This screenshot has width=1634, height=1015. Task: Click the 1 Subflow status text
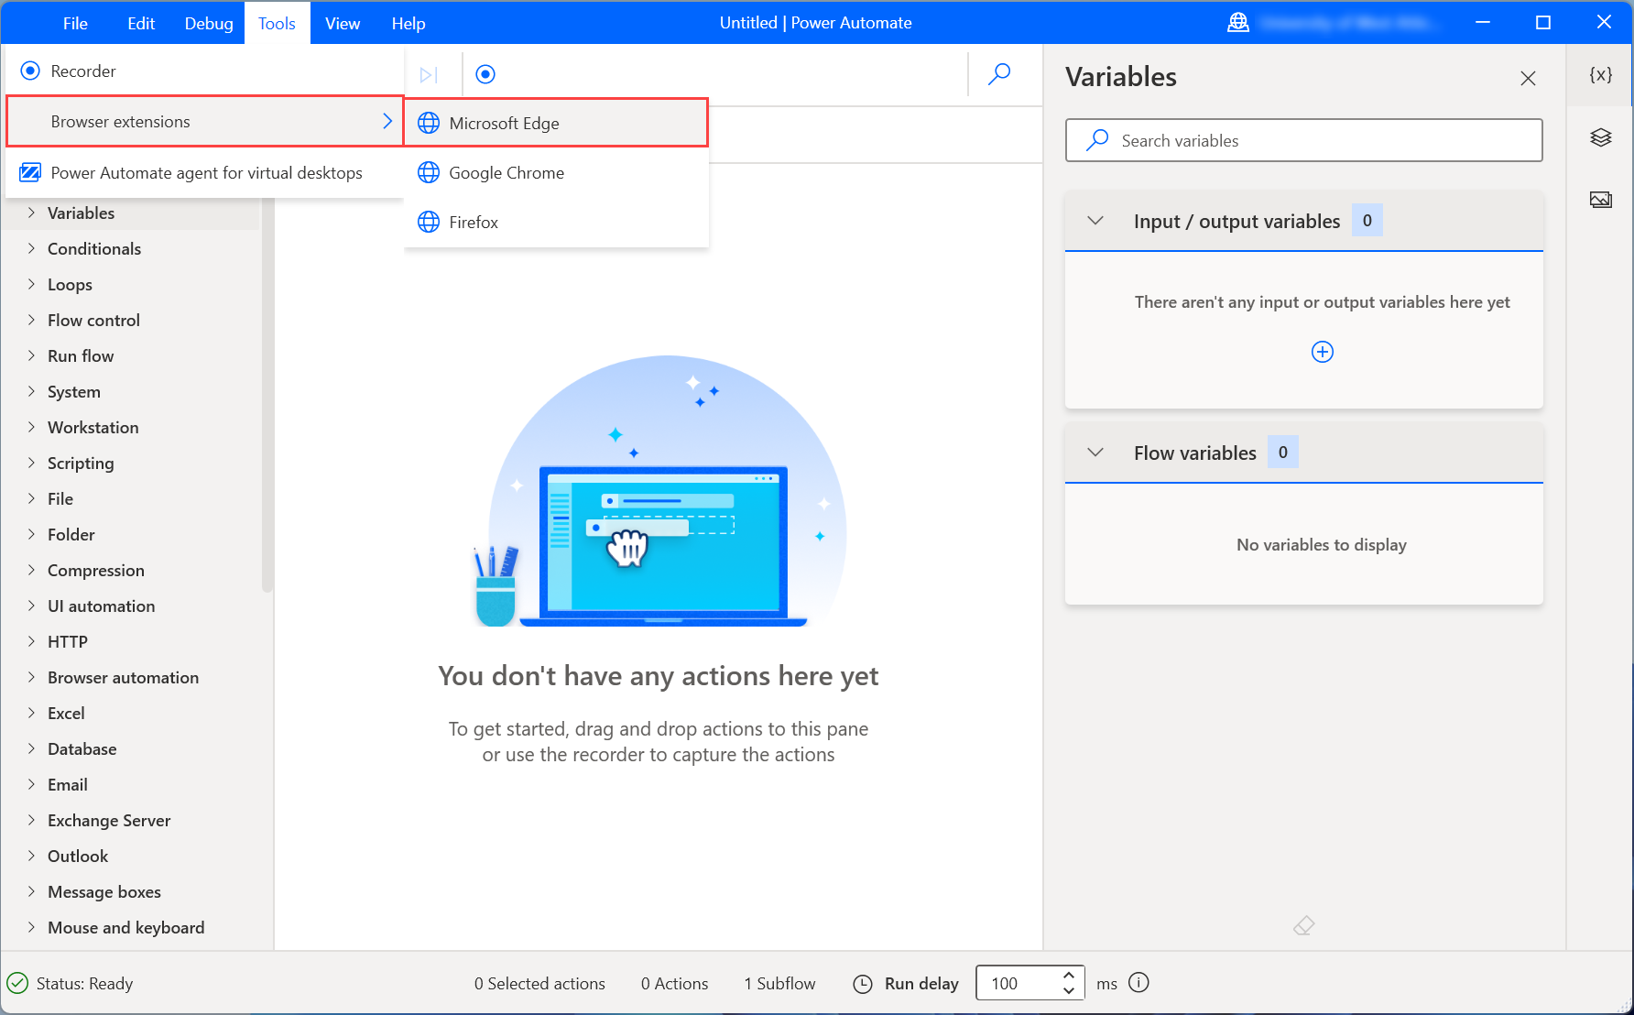click(x=779, y=983)
